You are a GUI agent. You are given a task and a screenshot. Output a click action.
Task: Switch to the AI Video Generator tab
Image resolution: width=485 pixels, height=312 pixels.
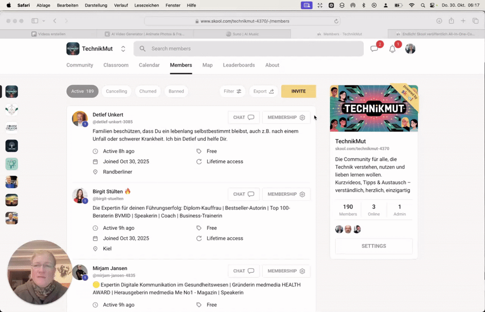[x=145, y=34]
